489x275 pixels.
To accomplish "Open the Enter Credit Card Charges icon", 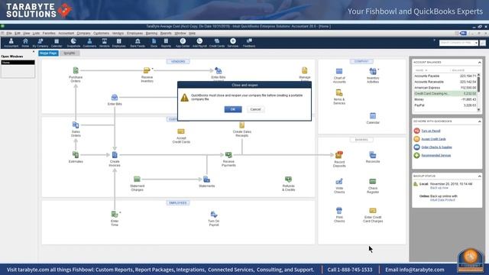I will [373, 215].
